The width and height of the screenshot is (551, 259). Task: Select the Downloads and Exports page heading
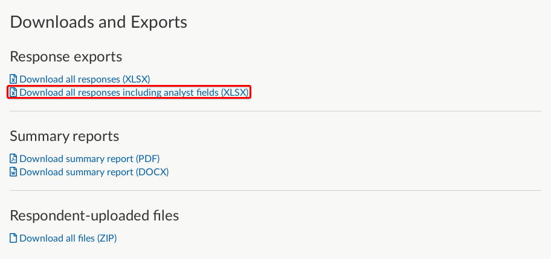click(98, 22)
